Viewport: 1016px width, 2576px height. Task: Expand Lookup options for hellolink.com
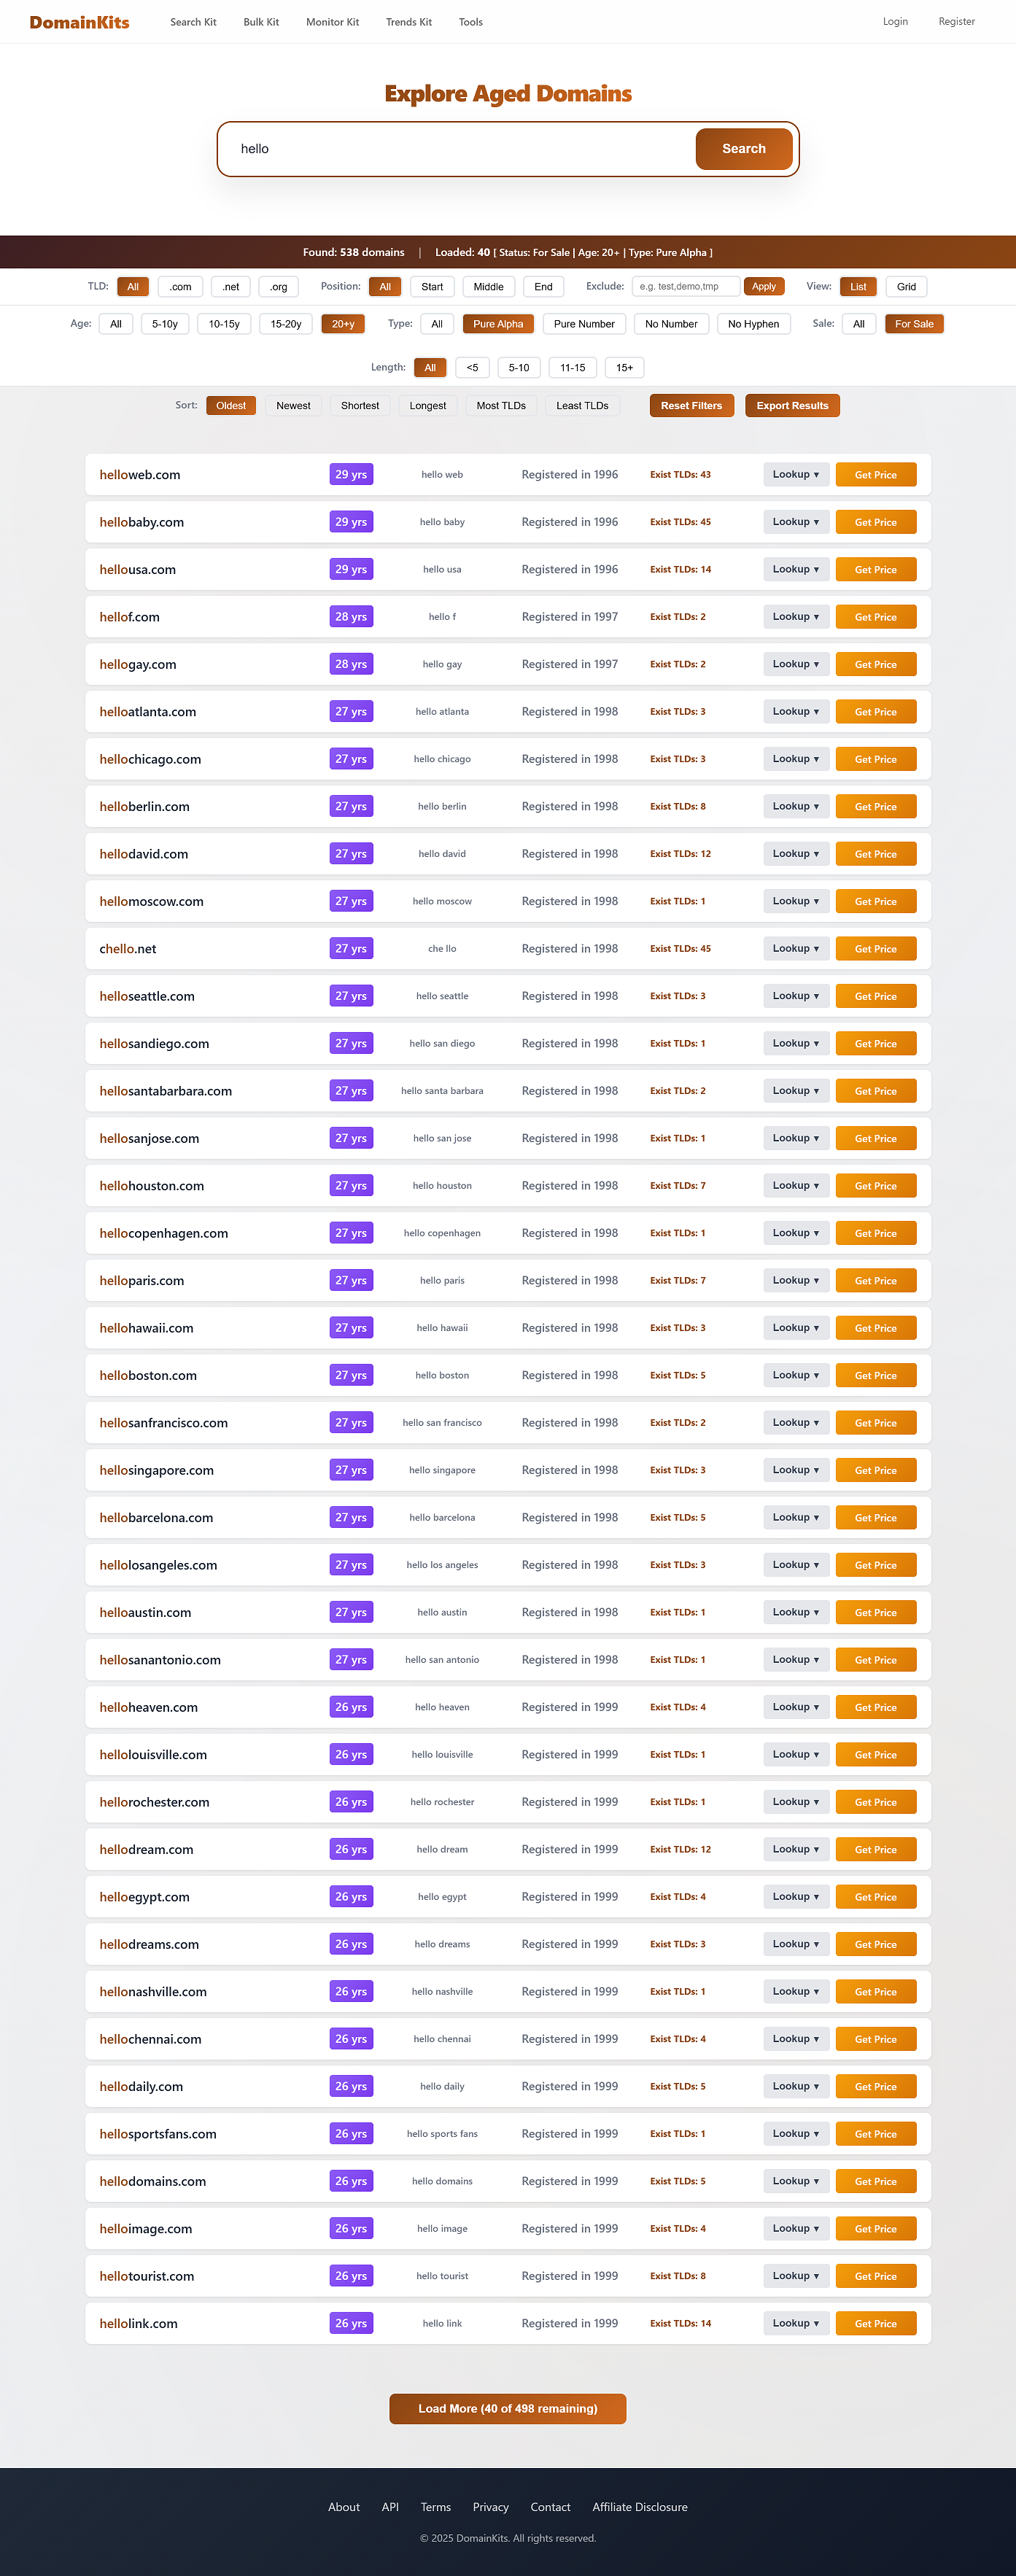[x=795, y=2323]
